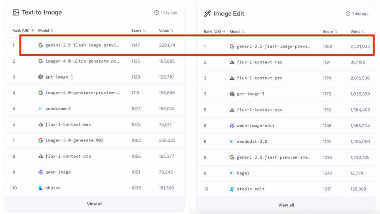
Task: Select the qwen-image-edit model name
Action: (x=256, y=126)
